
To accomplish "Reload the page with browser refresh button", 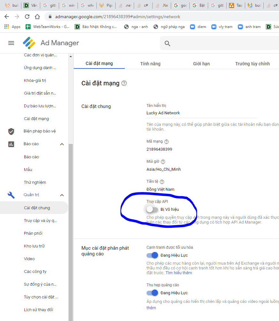I will point(27,17).
